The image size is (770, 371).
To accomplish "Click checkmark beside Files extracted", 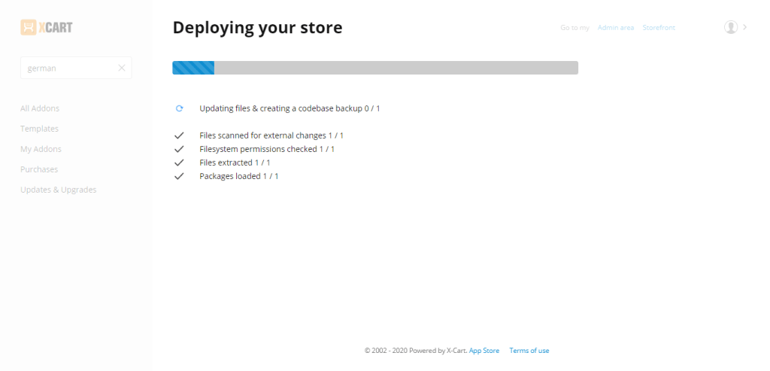I will click(x=179, y=162).
